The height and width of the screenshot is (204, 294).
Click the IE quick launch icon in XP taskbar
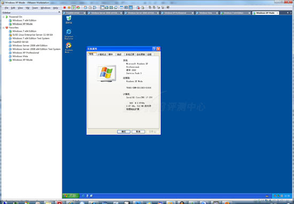click(x=83, y=196)
